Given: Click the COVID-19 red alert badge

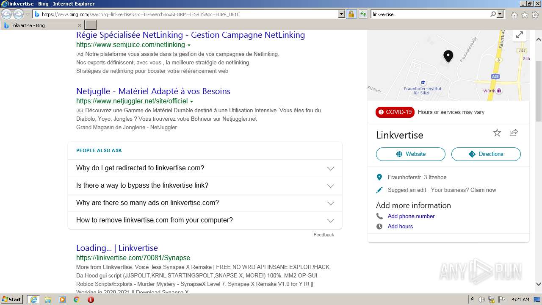Looking at the screenshot, I should [x=395, y=112].
